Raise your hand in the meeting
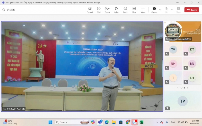Image resolution: width=202 pixels, height=126 pixels. click(116, 10)
